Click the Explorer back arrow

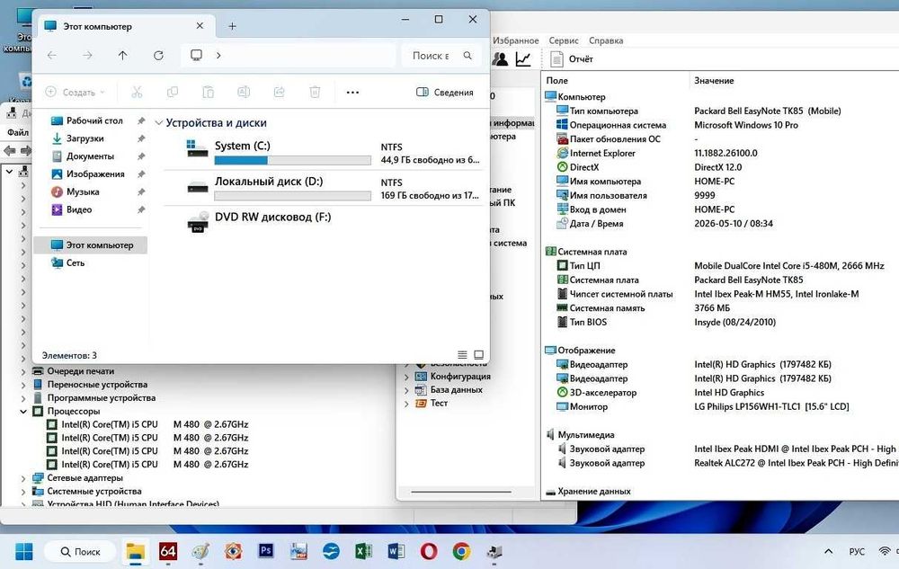pyautogui.click(x=52, y=56)
